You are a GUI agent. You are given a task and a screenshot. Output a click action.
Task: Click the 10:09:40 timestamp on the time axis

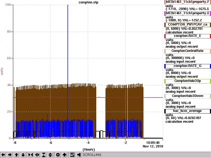click(153, 143)
